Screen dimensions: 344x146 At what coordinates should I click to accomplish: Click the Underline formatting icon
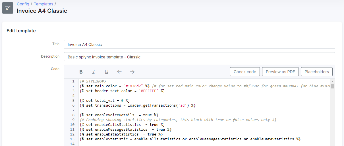(107, 72)
